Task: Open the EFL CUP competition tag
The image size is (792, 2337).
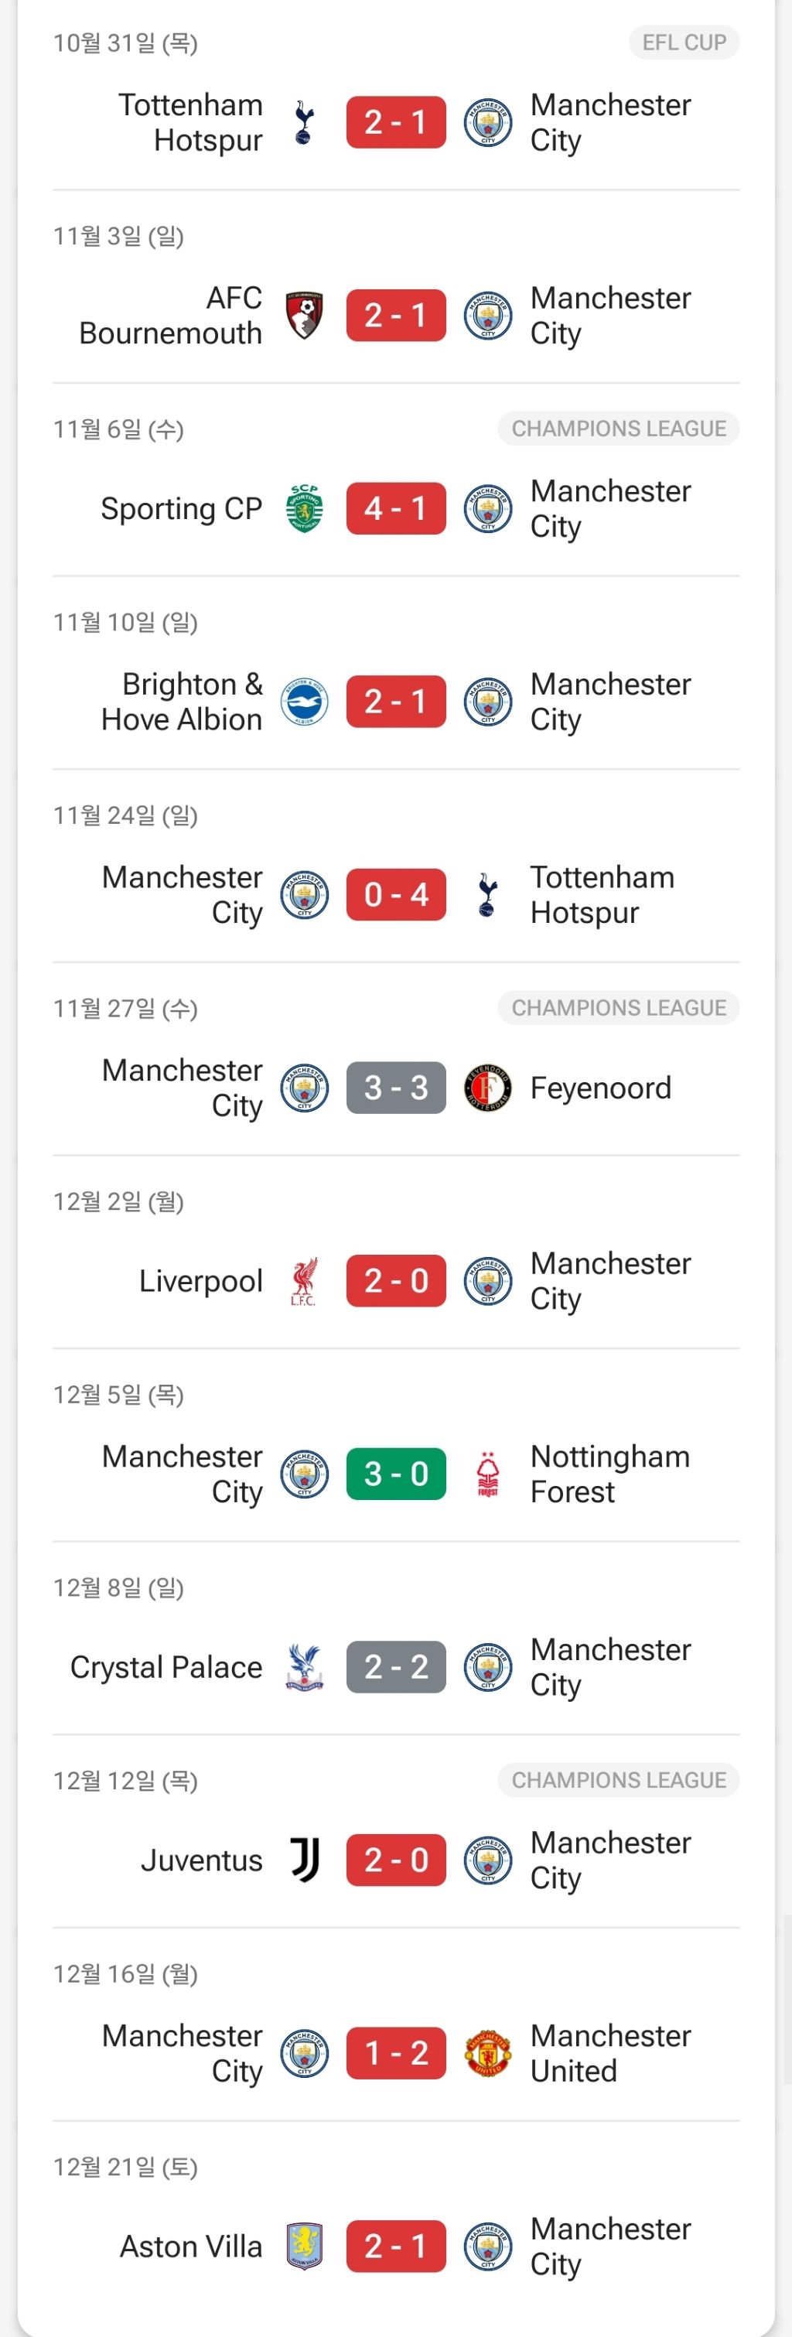Action: [x=684, y=43]
